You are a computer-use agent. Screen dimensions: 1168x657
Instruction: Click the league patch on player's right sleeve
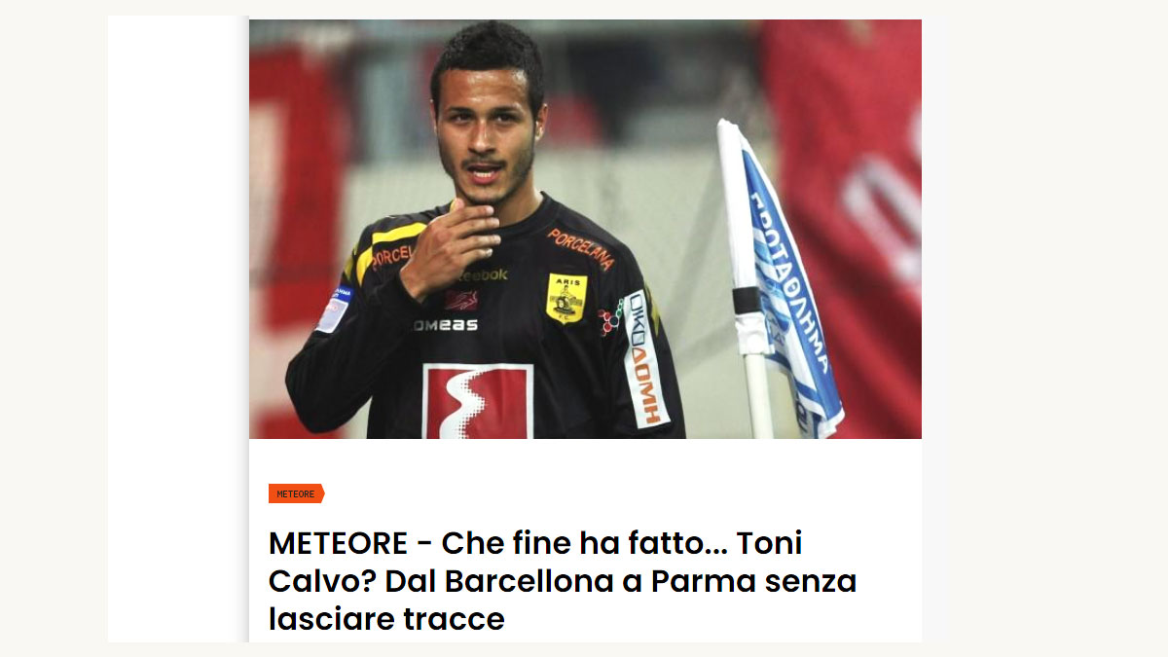coord(334,309)
